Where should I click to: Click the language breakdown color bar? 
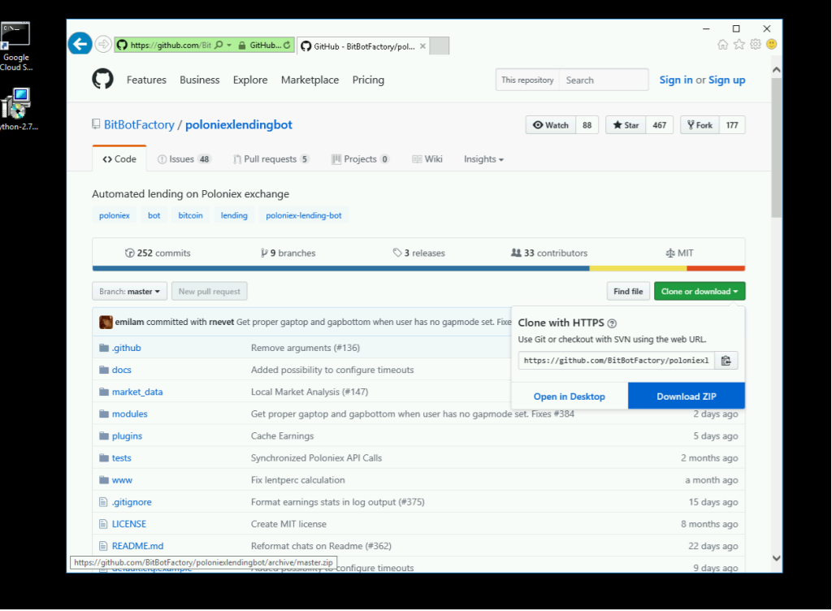point(418,268)
